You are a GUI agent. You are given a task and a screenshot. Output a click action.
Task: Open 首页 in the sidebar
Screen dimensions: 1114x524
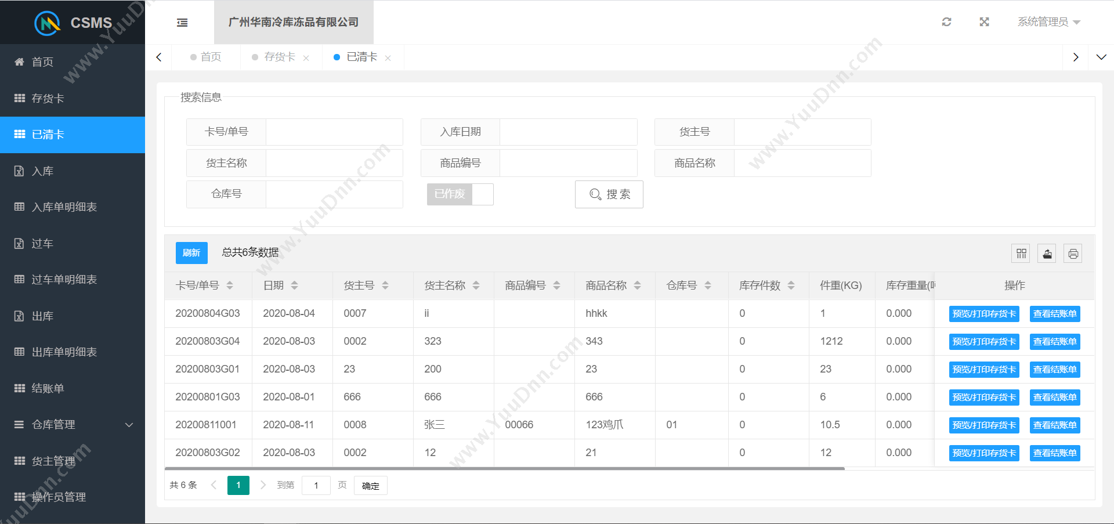73,62
